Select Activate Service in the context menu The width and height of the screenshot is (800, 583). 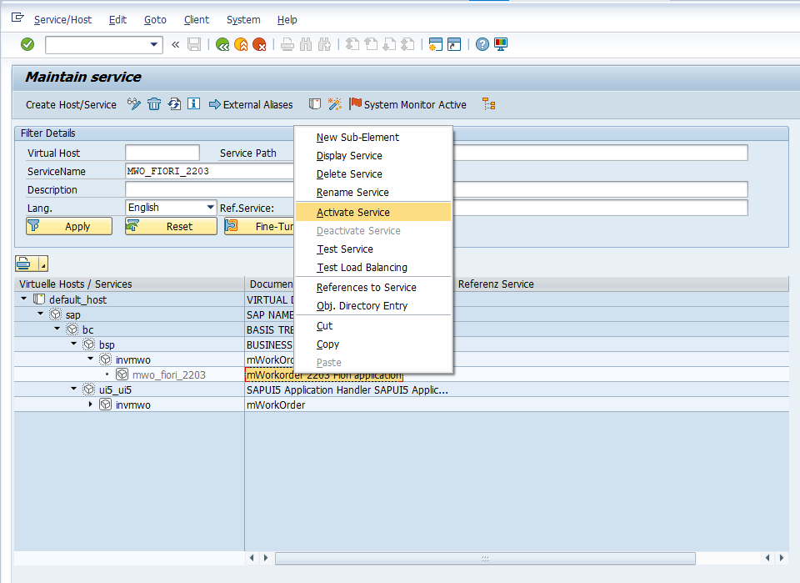point(353,213)
